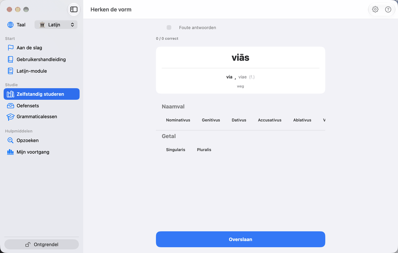Open Opzoeken magnifier icon

10,140
